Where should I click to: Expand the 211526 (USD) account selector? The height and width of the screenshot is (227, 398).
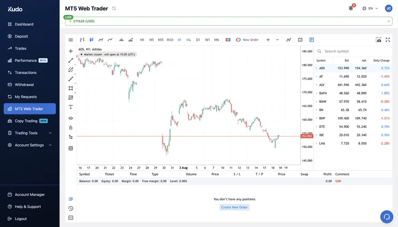[x=229, y=21]
